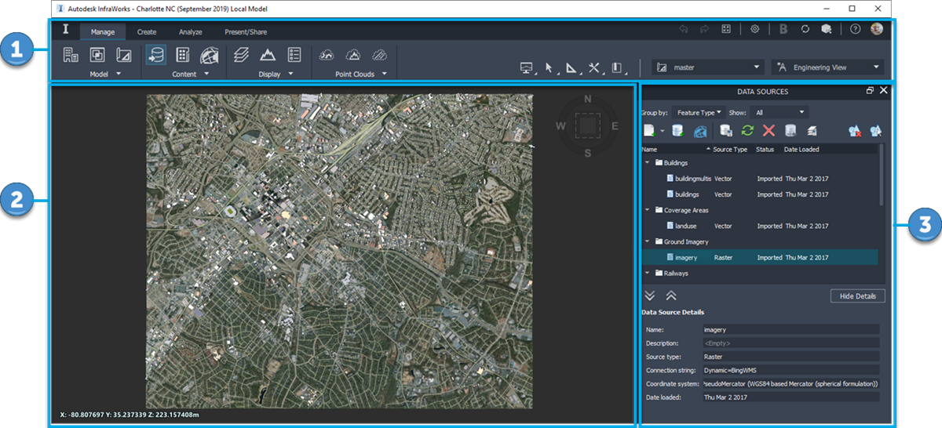The image size is (942, 428).
Task: Open the help question mark icon
Action: (x=855, y=29)
